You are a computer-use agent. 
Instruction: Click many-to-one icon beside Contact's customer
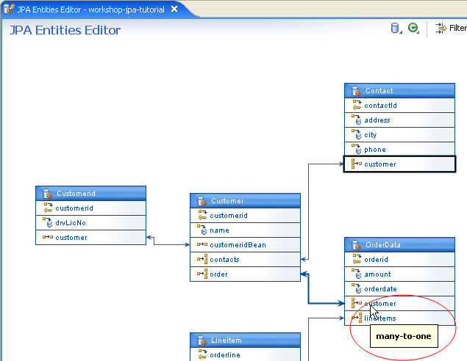tap(356, 164)
